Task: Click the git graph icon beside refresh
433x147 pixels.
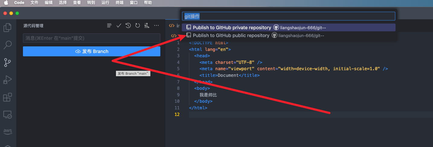Action: point(147,26)
